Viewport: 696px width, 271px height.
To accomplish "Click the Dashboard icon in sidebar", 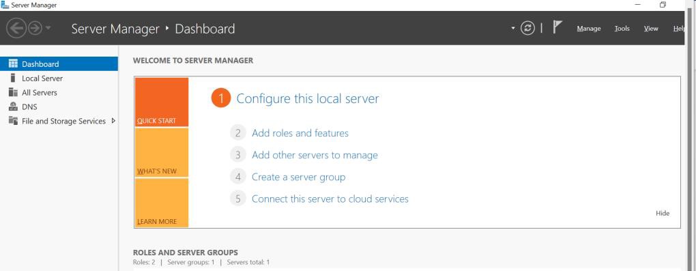I will pos(14,63).
